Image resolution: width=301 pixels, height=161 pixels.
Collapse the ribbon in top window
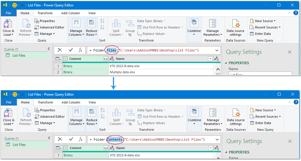click(289, 13)
